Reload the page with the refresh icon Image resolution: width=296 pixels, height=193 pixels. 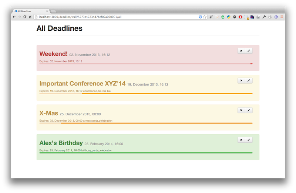pos(25,17)
